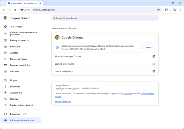Image resolution: width=184 pixels, height=129 pixels.
Task: Open Ricevi assistenza per Chrome
Action: 105,56
